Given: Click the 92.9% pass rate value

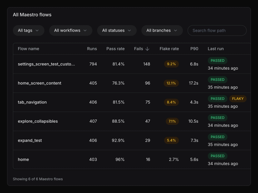Looking at the screenshot, I should click(118, 140).
